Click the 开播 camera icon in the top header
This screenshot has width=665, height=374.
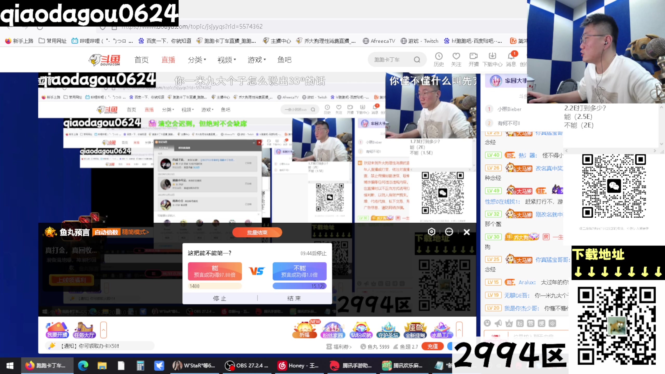point(474,60)
